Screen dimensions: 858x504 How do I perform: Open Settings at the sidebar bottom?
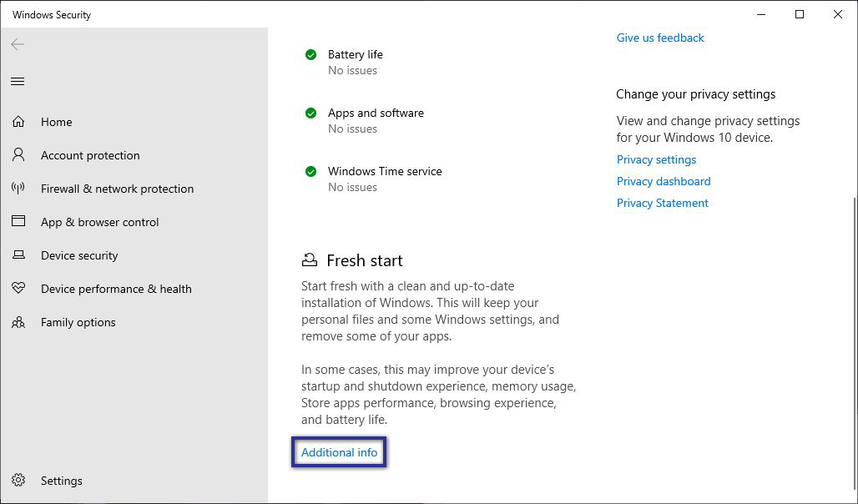pyautogui.click(x=61, y=481)
